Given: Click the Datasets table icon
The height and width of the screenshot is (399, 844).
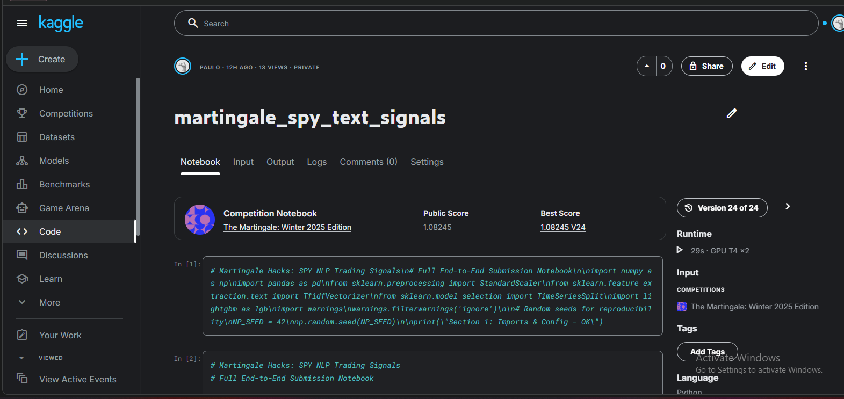Looking at the screenshot, I should [x=22, y=137].
